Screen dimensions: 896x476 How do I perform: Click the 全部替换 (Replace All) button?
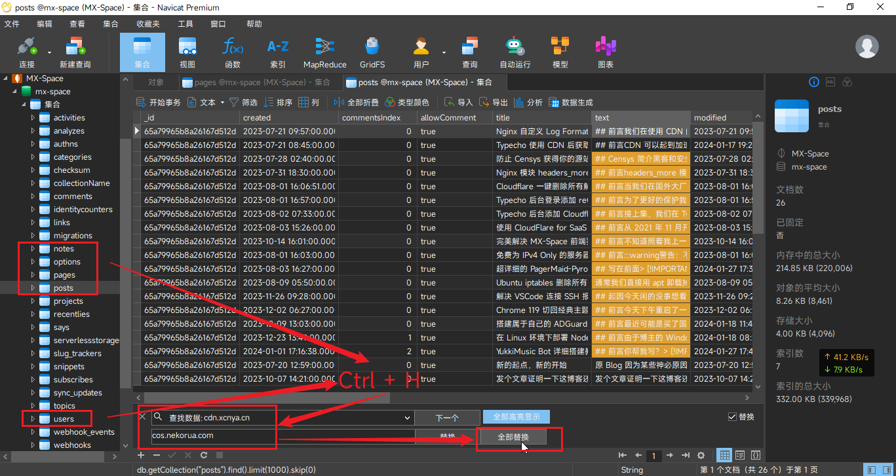point(512,437)
